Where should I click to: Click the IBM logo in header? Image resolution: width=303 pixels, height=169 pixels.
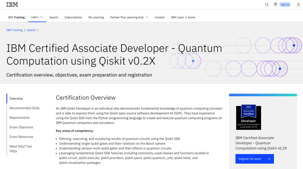(x=12, y=4)
